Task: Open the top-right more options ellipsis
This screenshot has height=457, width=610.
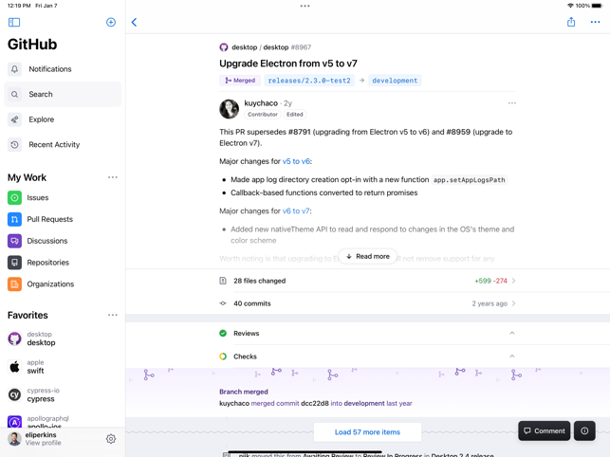Action: click(x=595, y=22)
